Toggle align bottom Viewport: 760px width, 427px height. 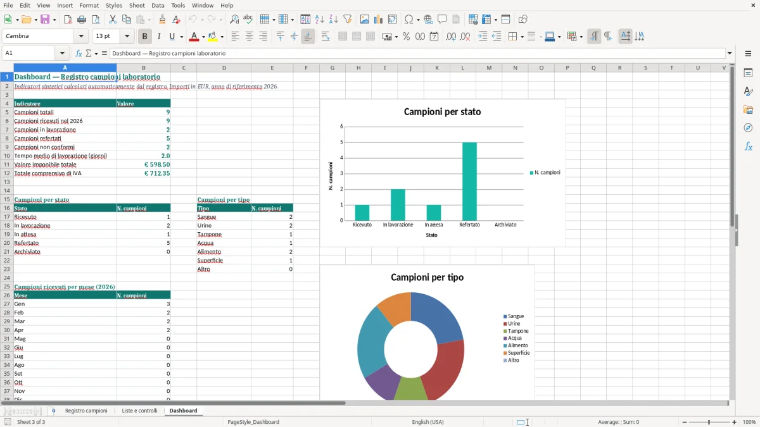(x=308, y=37)
